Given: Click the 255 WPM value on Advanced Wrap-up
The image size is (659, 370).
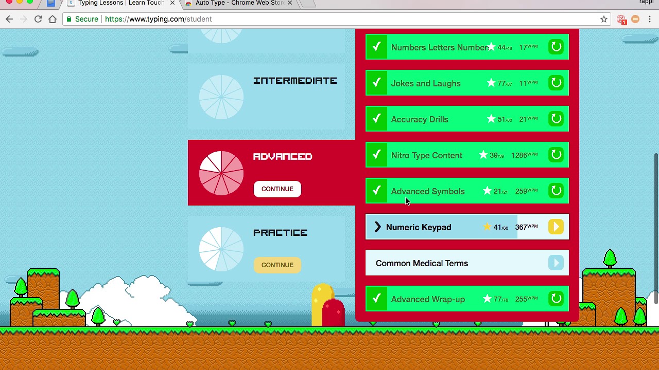Looking at the screenshot, I should click(526, 299).
